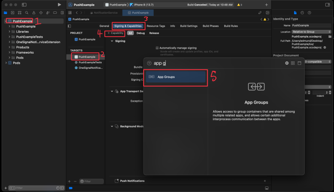334x192 pixels.
Task: Click the Name field containing PushExample
Action: pos(309,25)
